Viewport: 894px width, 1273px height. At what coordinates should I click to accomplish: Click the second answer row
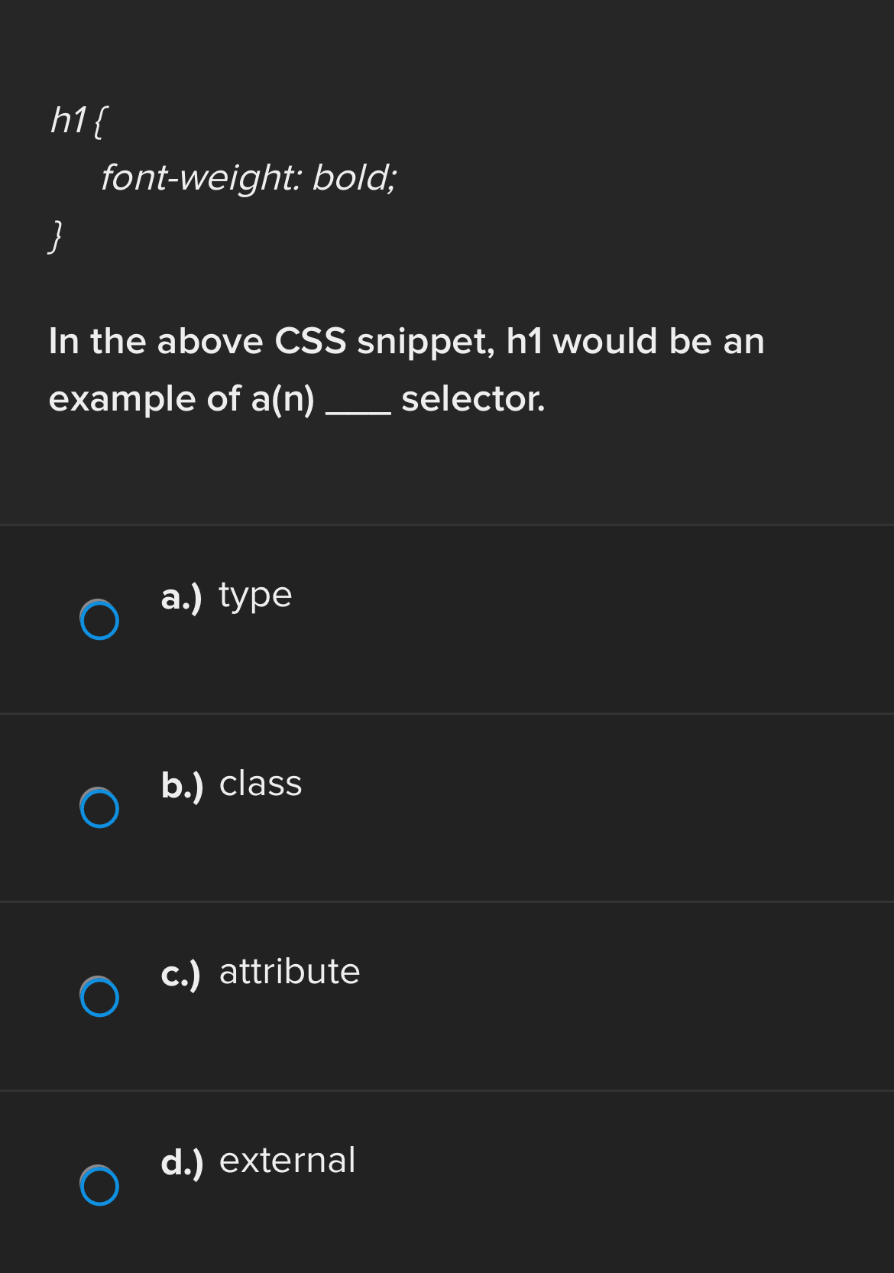pyautogui.click(x=447, y=808)
